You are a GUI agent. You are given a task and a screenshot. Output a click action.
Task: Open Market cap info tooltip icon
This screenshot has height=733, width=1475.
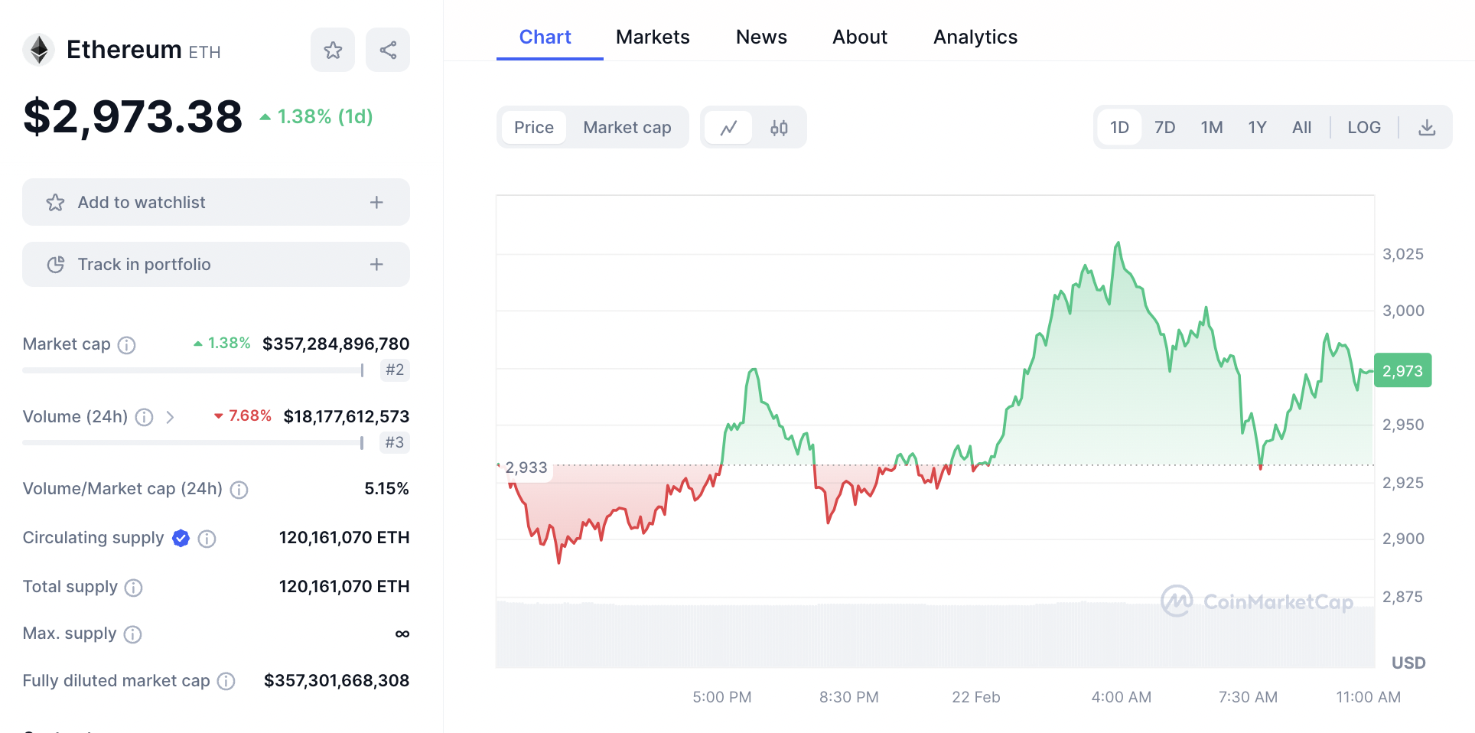pyautogui.click(x=127, y=345)
